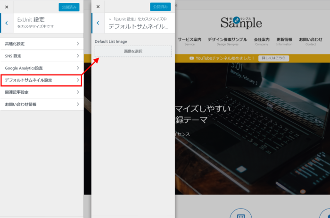This screenshot has width=330, height=218.
Task: Open デフォルトサムネイル設定 section
Action: [x=41, y=80]
